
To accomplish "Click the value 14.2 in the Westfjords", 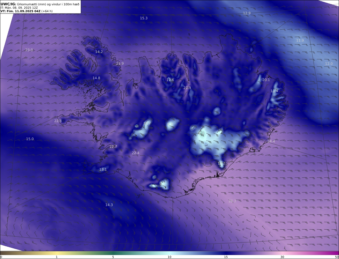I will tap(99, 52).
